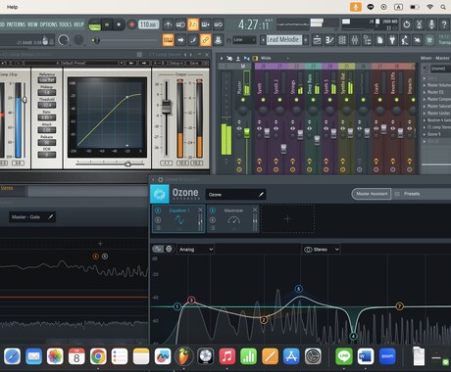Click the Spotlight search icon in the menu bar

[x=443, y=7]
